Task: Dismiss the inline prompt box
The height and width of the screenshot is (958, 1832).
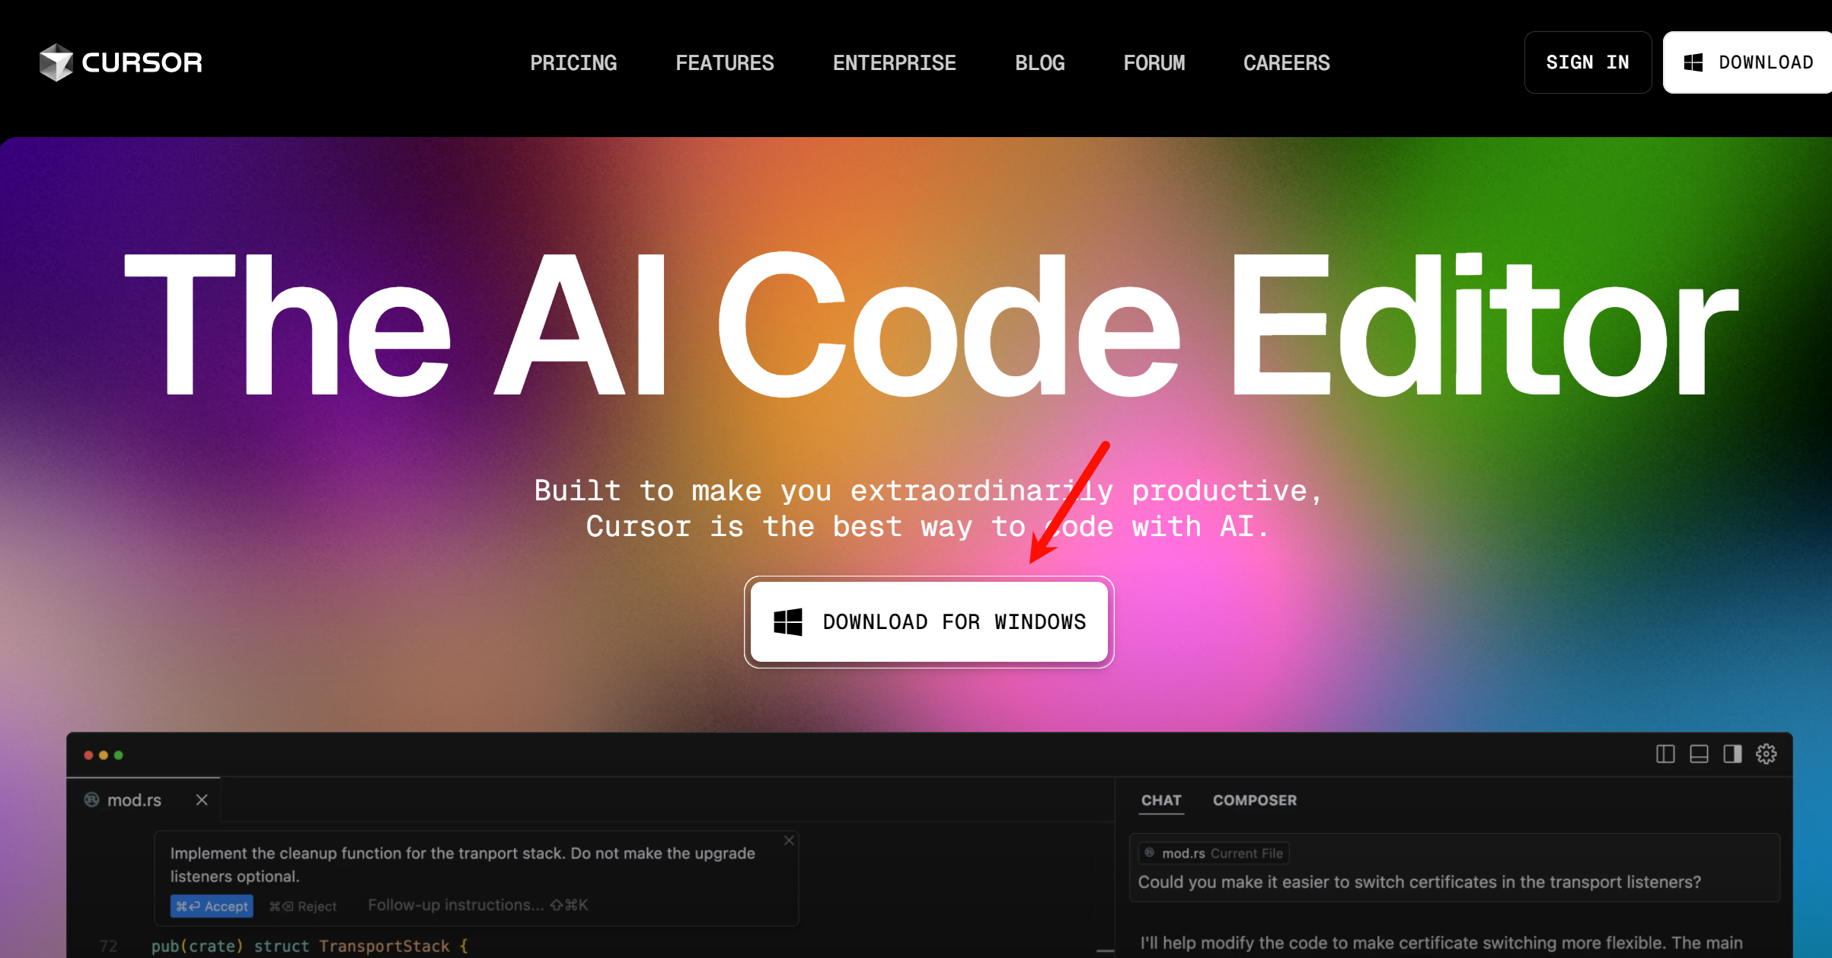Action: point(789,840)
